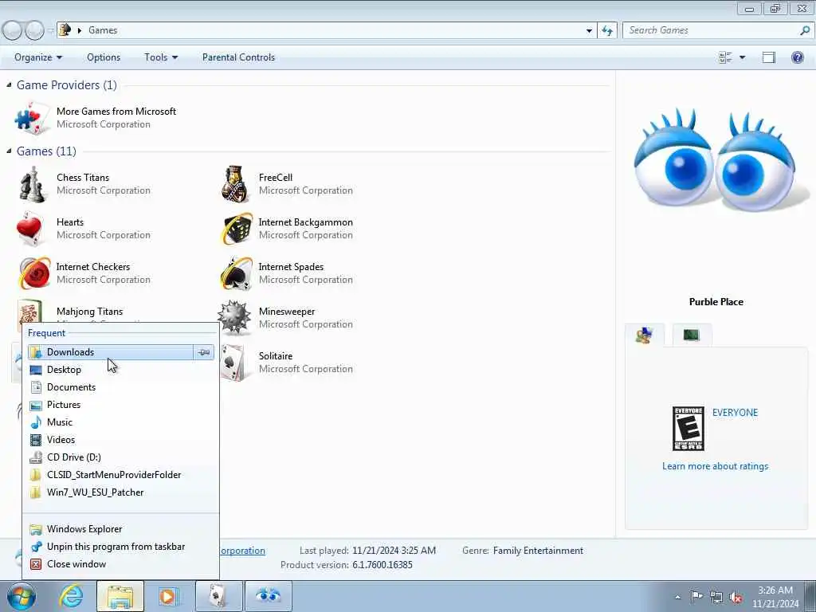Click the Help question mark icon
The width and height of the screenshot is (816, 612).
point(797,57)
